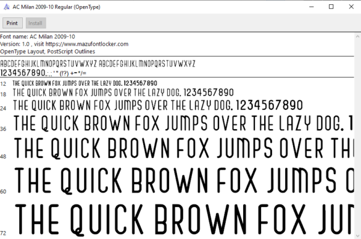Minimize the font viewer window
This screenshot has height=239, width=361.
point(312,7)
